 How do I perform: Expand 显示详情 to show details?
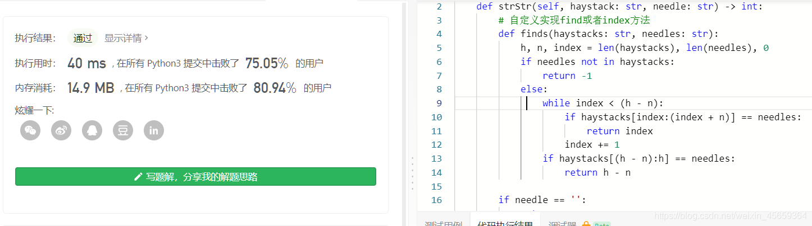pos(126,38)
